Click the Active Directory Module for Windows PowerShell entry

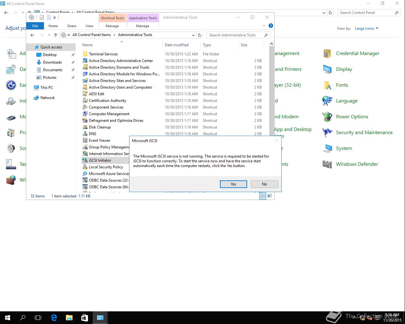point(124,74)
